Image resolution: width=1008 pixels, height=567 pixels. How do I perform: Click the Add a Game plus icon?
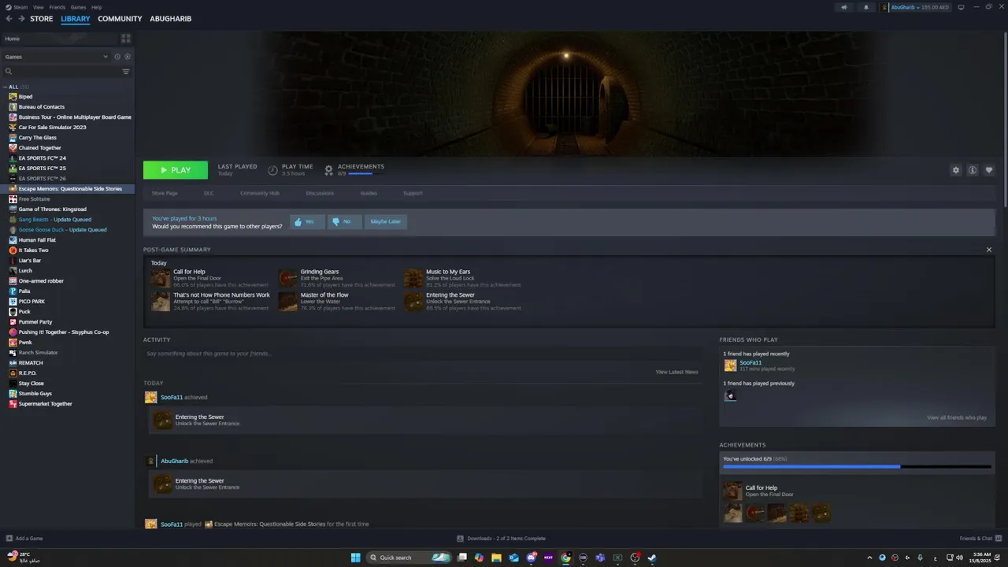9,539
